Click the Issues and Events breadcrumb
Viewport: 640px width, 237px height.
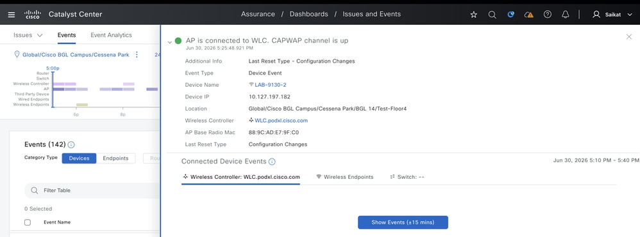coord(371,14)
